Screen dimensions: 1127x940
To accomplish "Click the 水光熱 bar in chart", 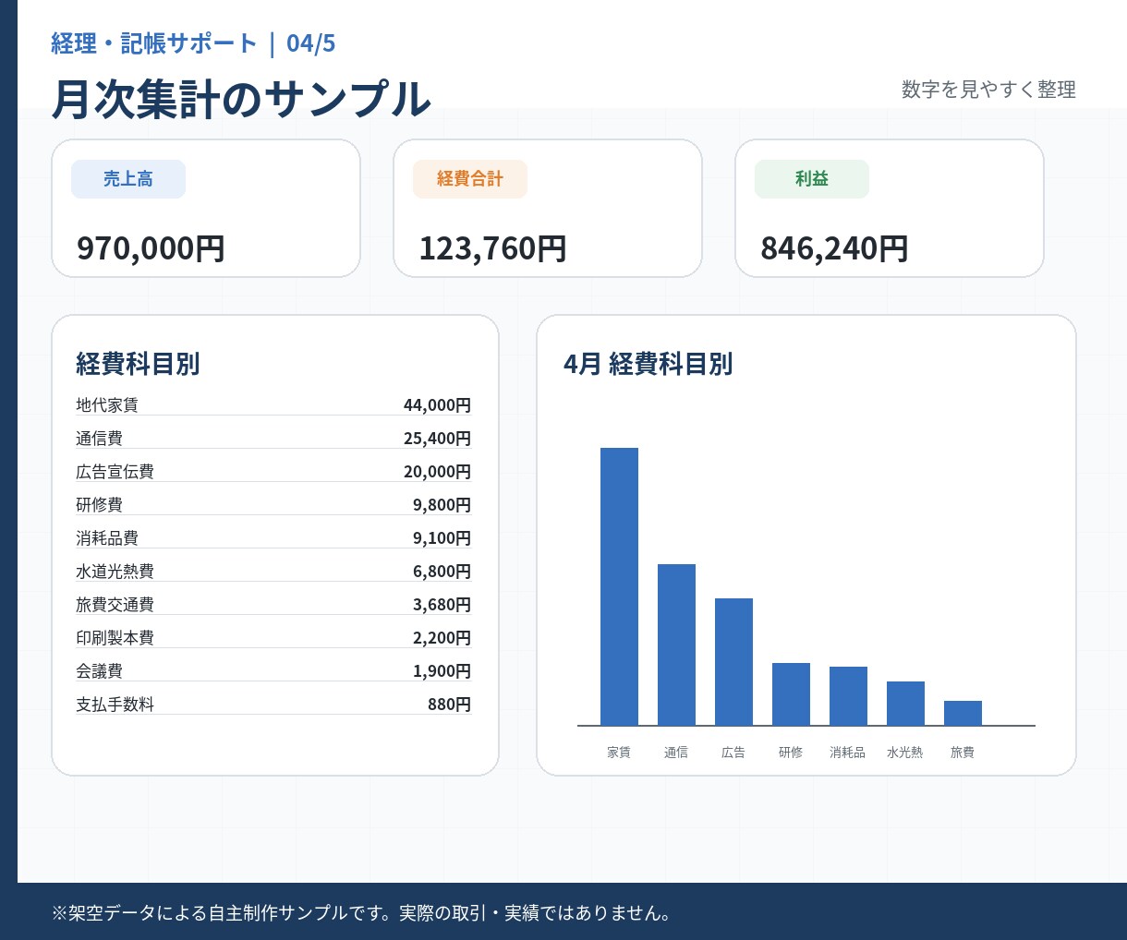I will (905, 704).
